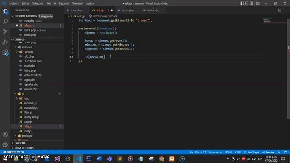The width and height of the screenshot is (290, 163).
Task: Open the Search view in activity bar
Action: point(5,21)
